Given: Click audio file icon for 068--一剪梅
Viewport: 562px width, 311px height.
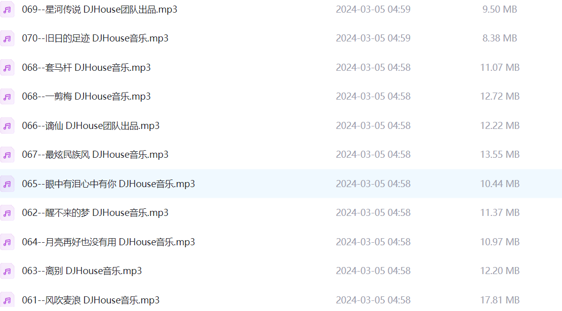Looking at the screenshot, I should (7, 97).
